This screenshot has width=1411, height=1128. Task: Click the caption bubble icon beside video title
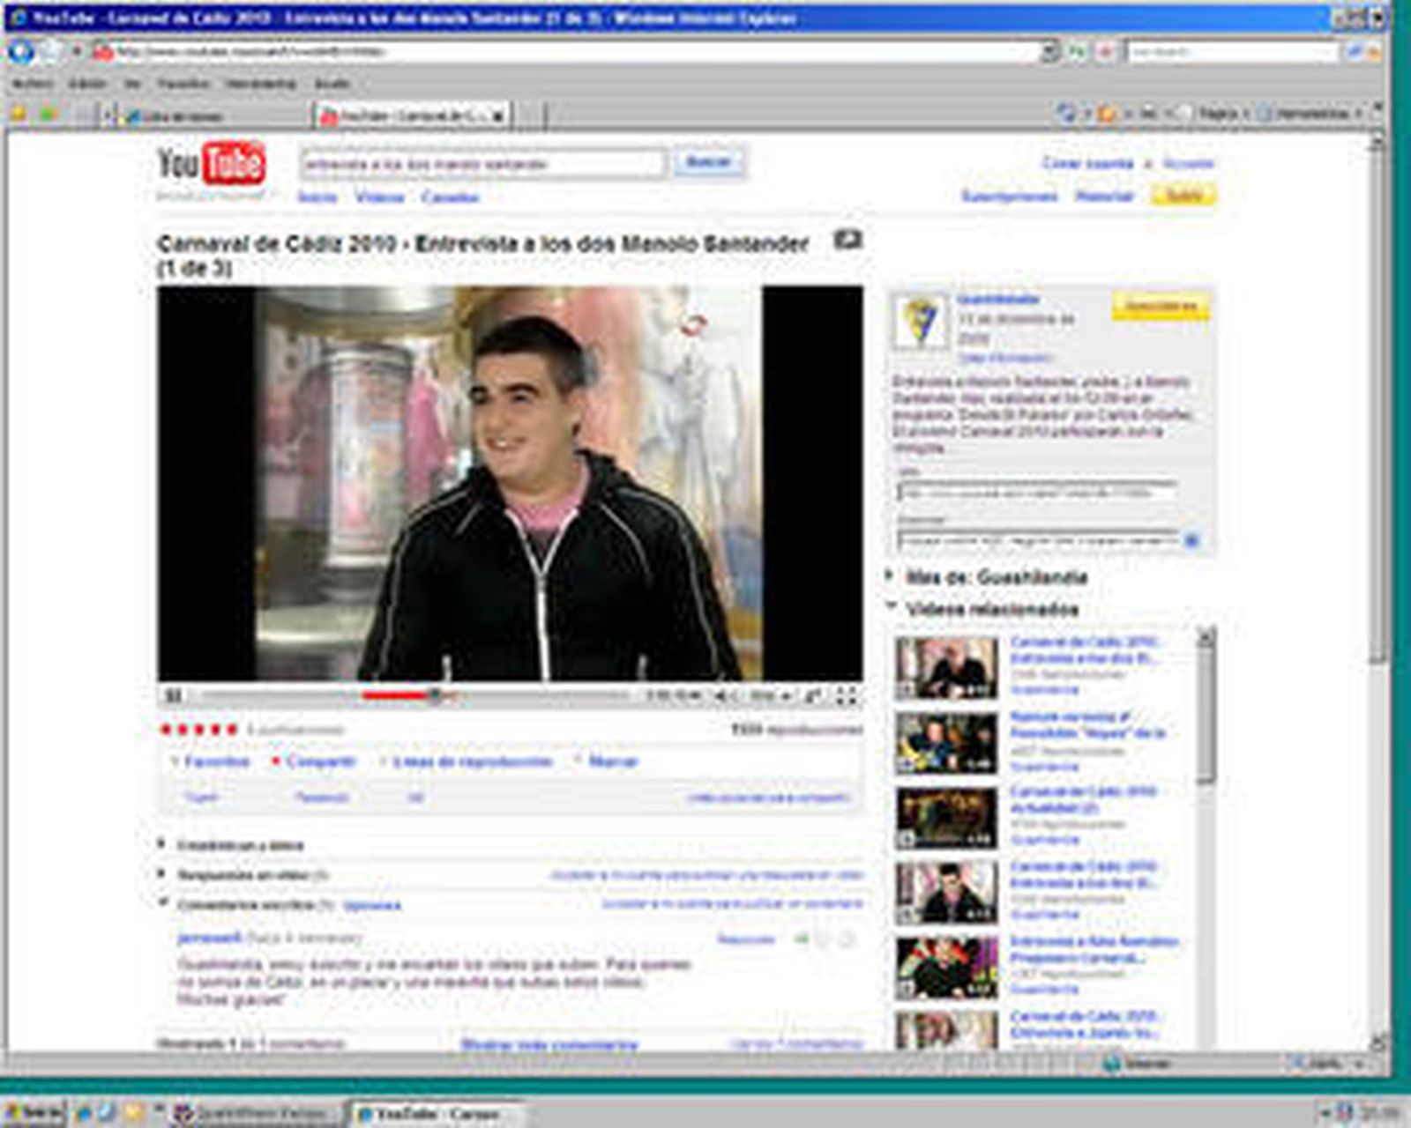click(847, 240)
